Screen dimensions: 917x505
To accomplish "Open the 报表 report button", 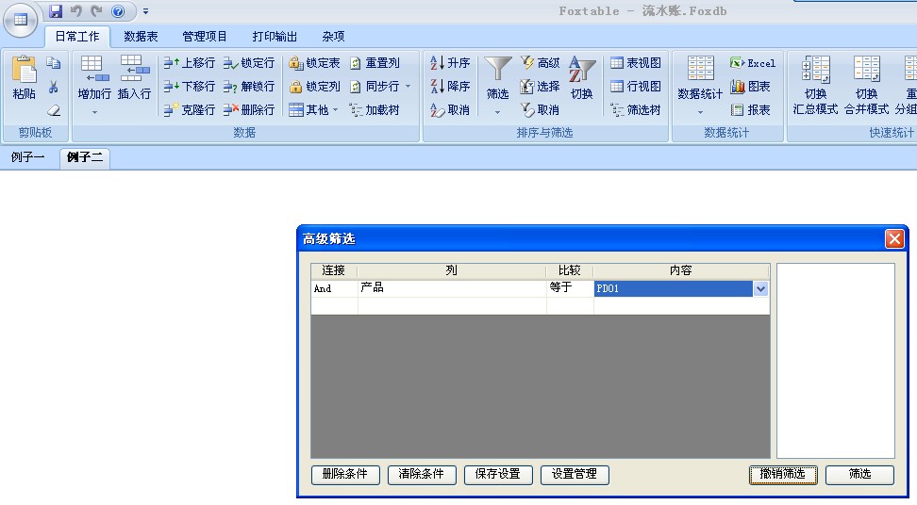I will (x=751, y=109).
